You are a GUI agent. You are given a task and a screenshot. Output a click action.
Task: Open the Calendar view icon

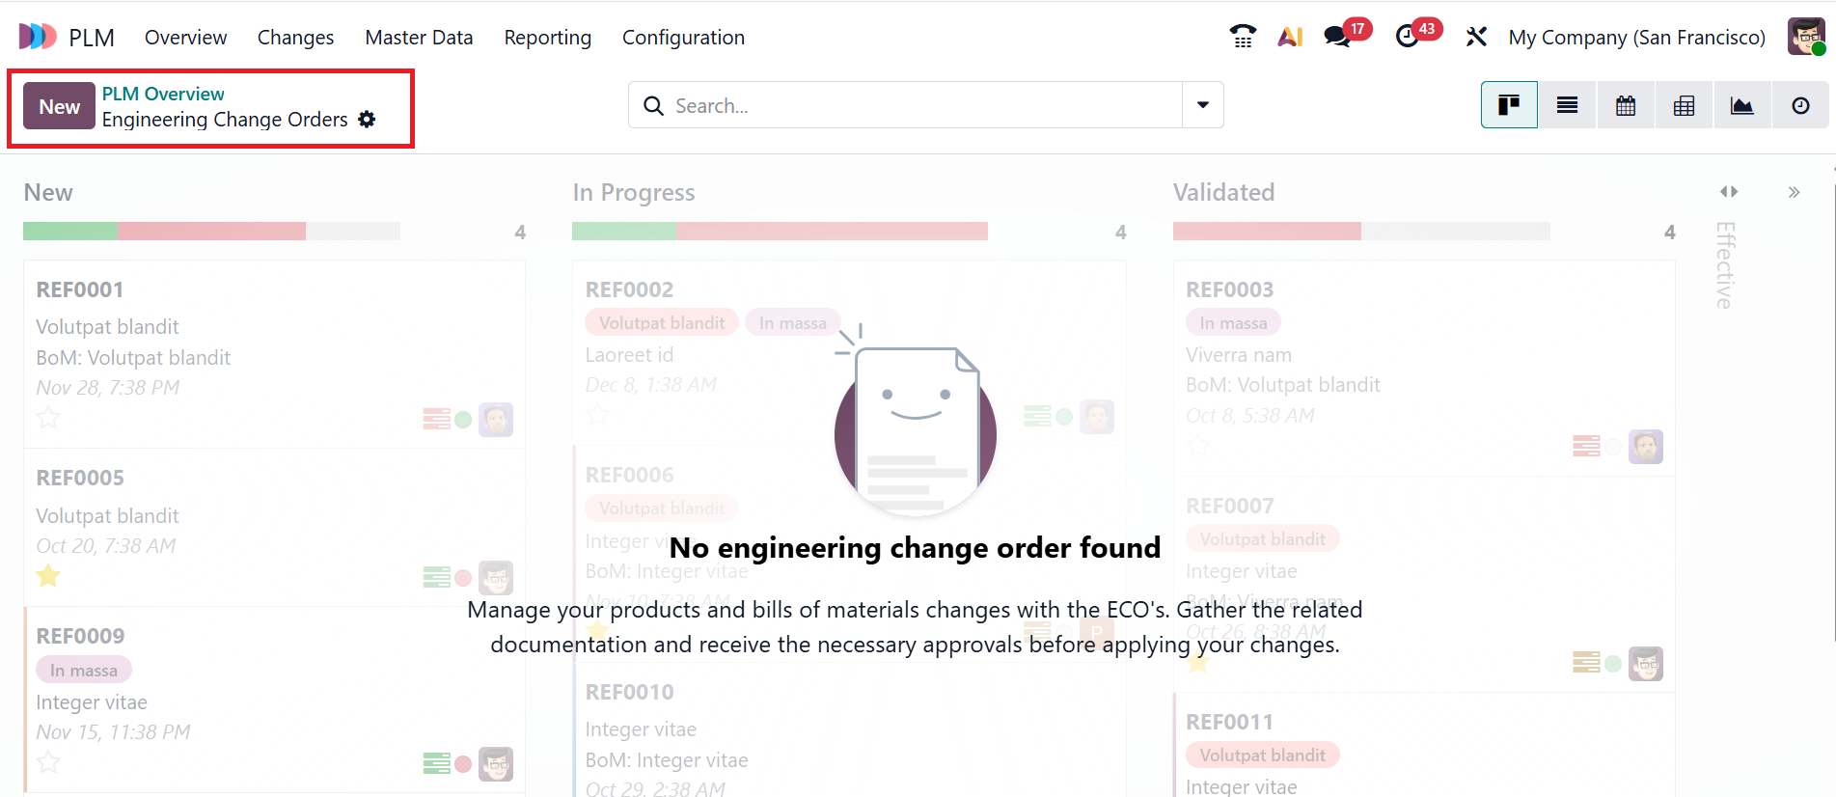coord(1626,105)
